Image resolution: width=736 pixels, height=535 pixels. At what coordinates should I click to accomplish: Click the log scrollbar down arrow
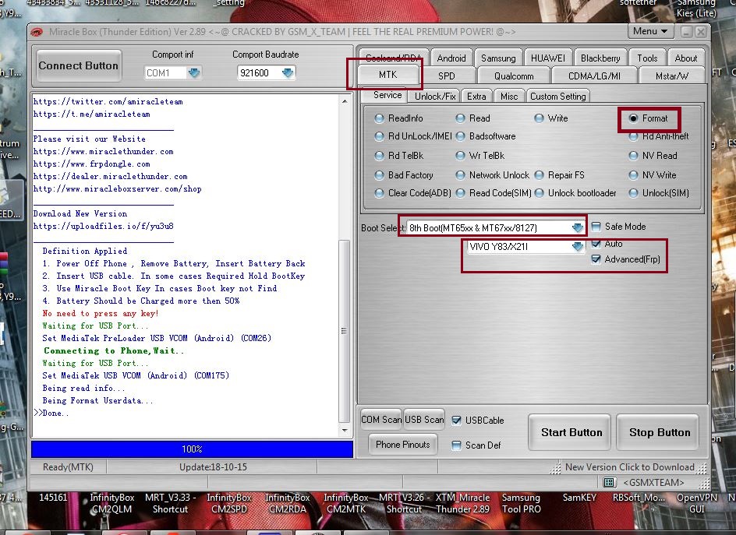345,431
